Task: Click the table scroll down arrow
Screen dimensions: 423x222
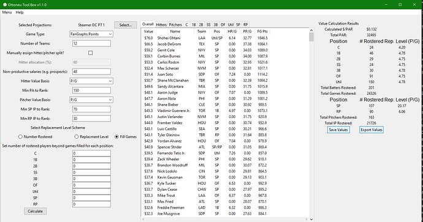Action: point(311,220)
